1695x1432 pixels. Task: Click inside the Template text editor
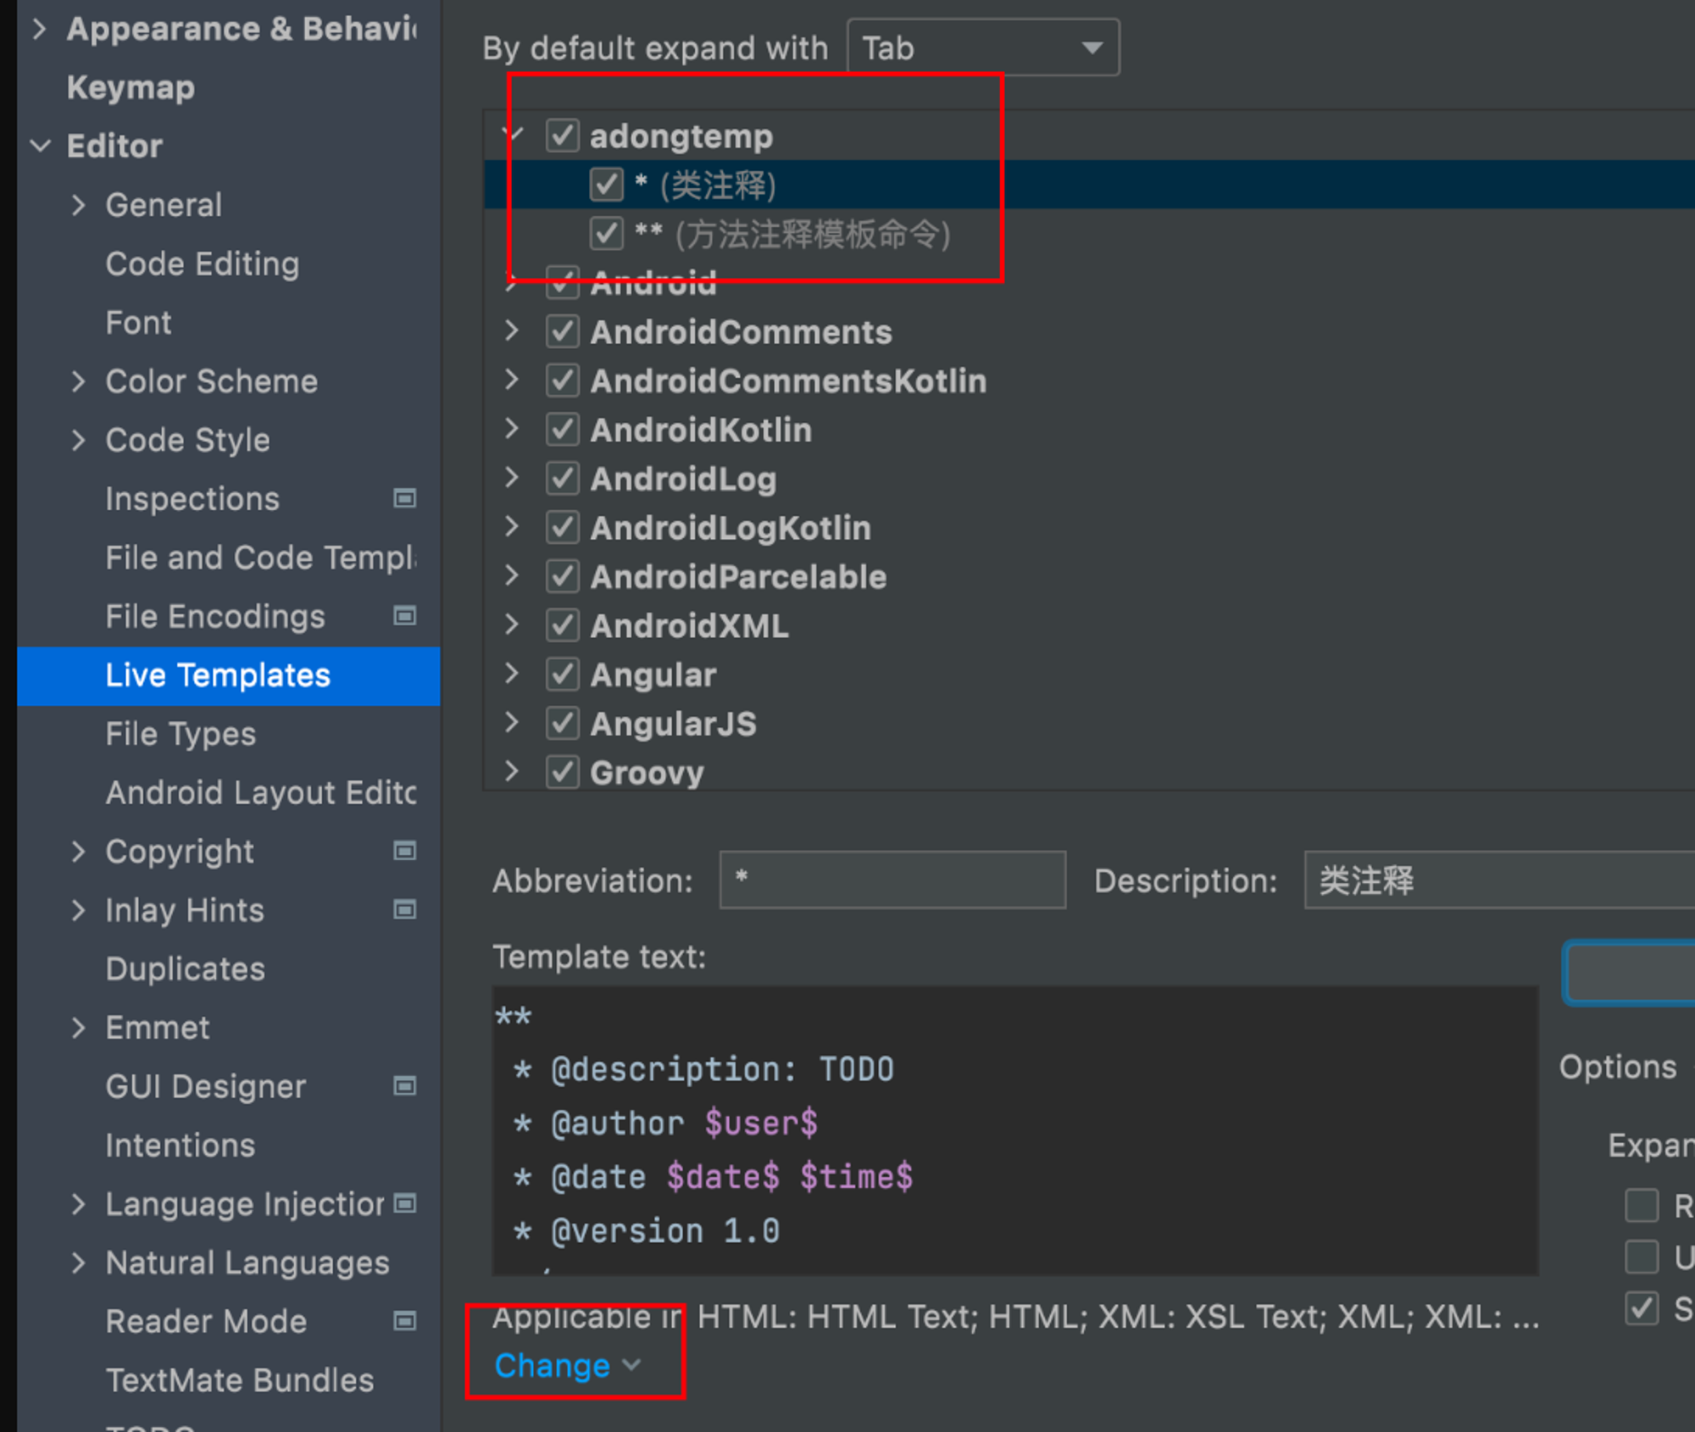[x=1014, y=1130]
